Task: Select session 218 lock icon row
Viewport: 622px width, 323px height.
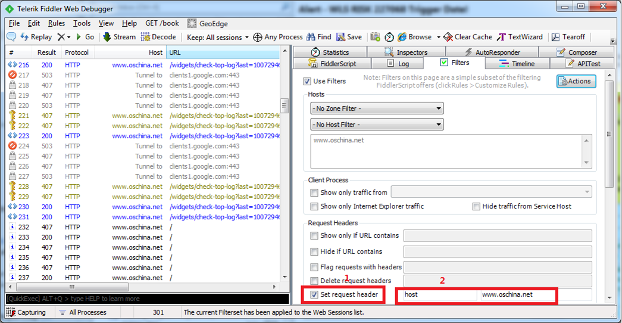Action: tap(143, 85)
